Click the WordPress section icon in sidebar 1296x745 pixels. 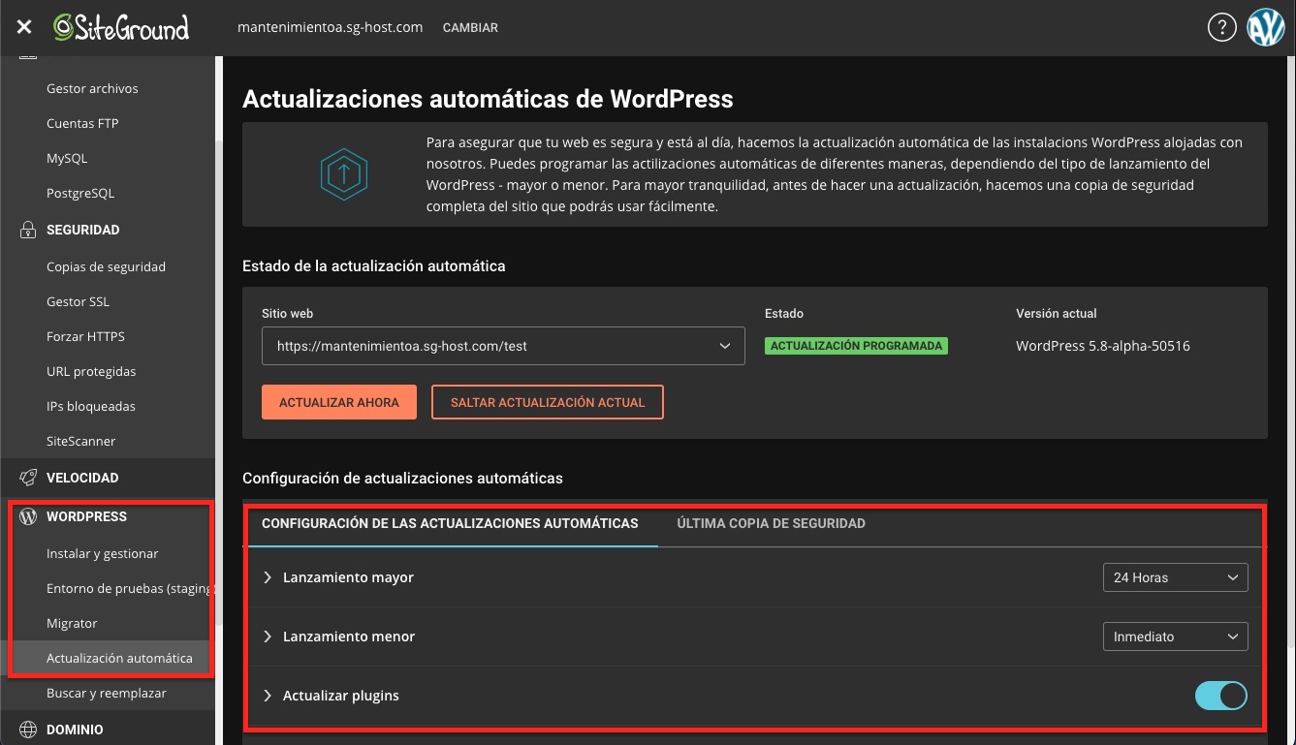[x=26, y=515]
